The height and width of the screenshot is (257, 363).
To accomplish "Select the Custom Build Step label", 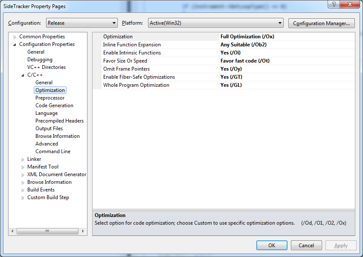I will 48,197.
